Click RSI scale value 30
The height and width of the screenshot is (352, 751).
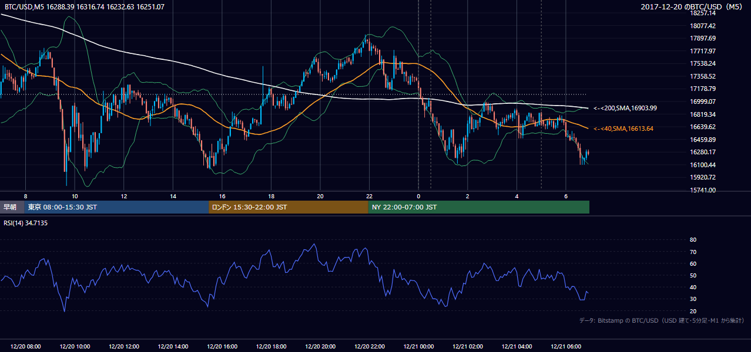tap(693, 299)
